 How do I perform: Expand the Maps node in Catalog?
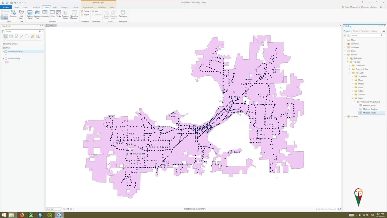click(345, 40)
